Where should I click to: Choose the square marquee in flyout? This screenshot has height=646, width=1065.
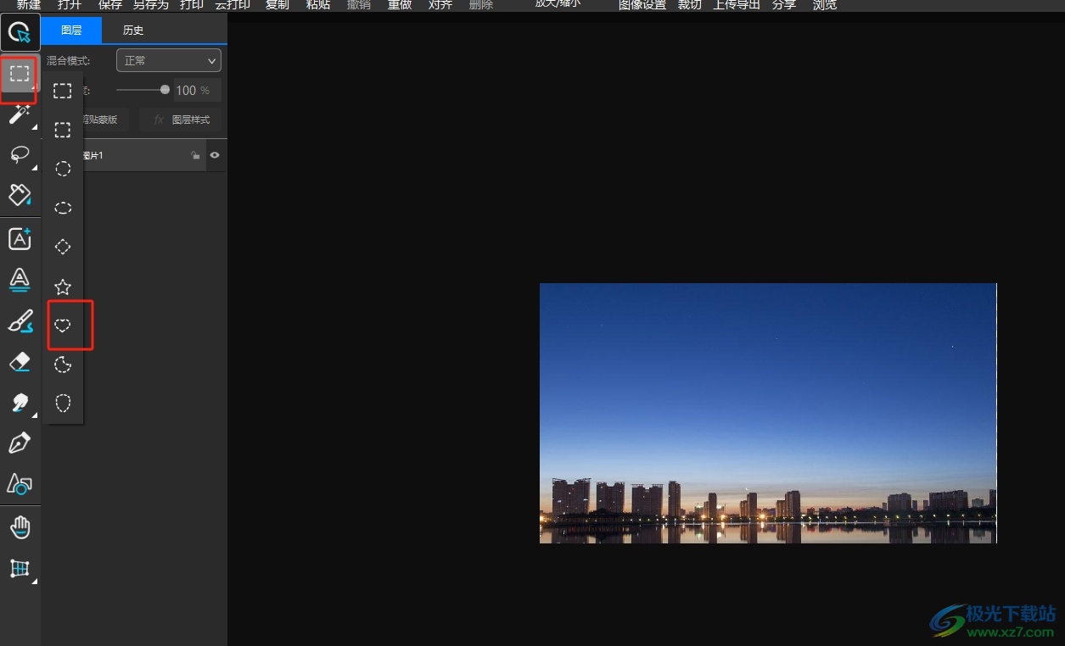[x=63, y=130]
